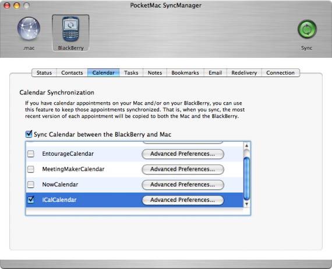Minimize the window with the yellow button

17,5
